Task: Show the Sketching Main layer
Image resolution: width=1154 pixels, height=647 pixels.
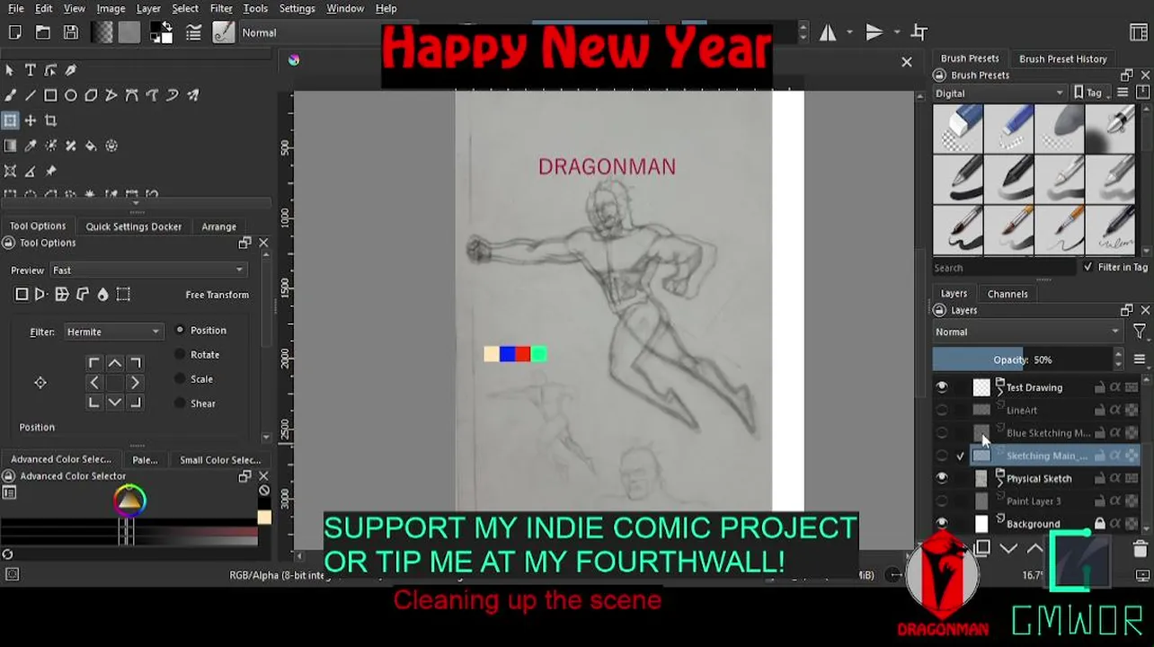Action: pos(941,456)
